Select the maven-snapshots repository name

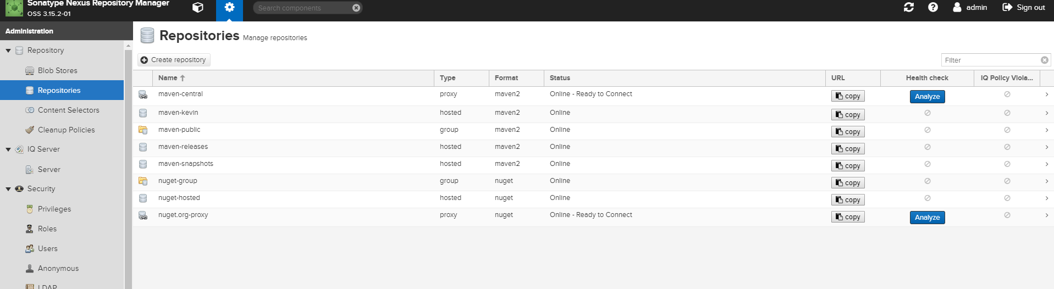click(186, 164)
